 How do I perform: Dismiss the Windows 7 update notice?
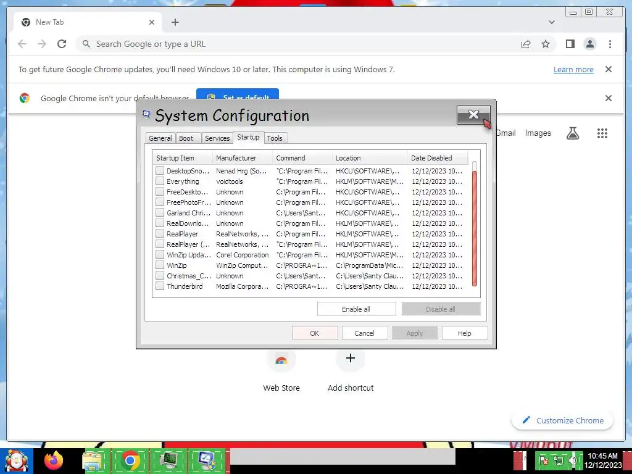(609, 69)
